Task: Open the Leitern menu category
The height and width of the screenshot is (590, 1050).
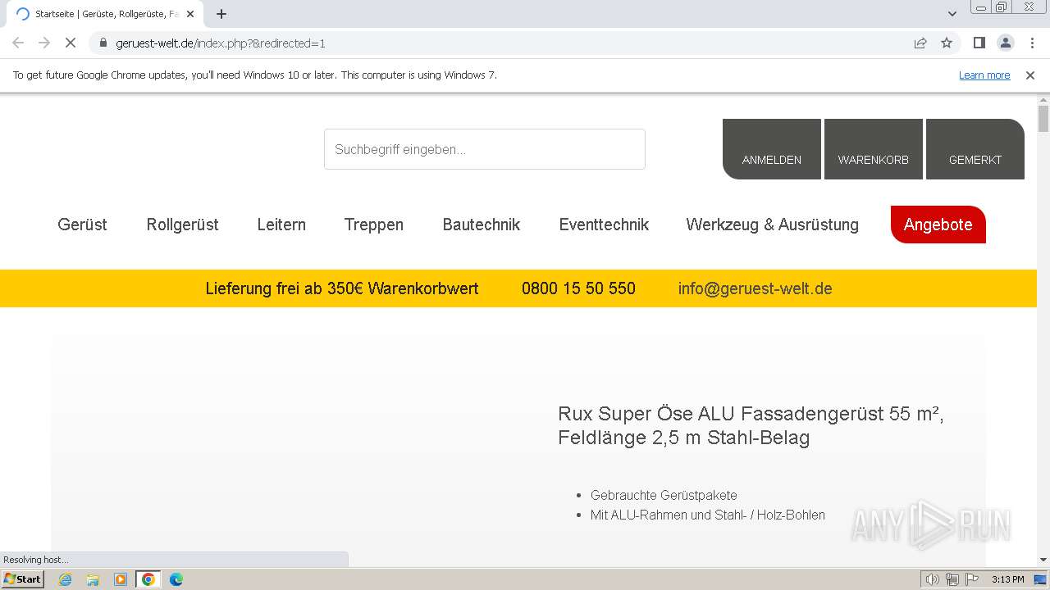Action: 281,225
